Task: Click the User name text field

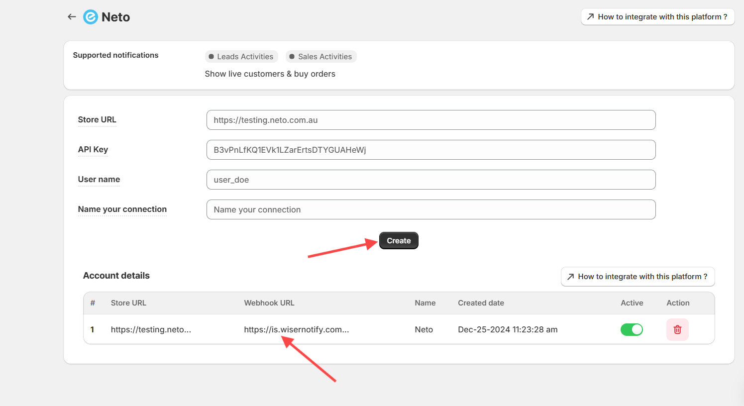Action: pos(430,180)
